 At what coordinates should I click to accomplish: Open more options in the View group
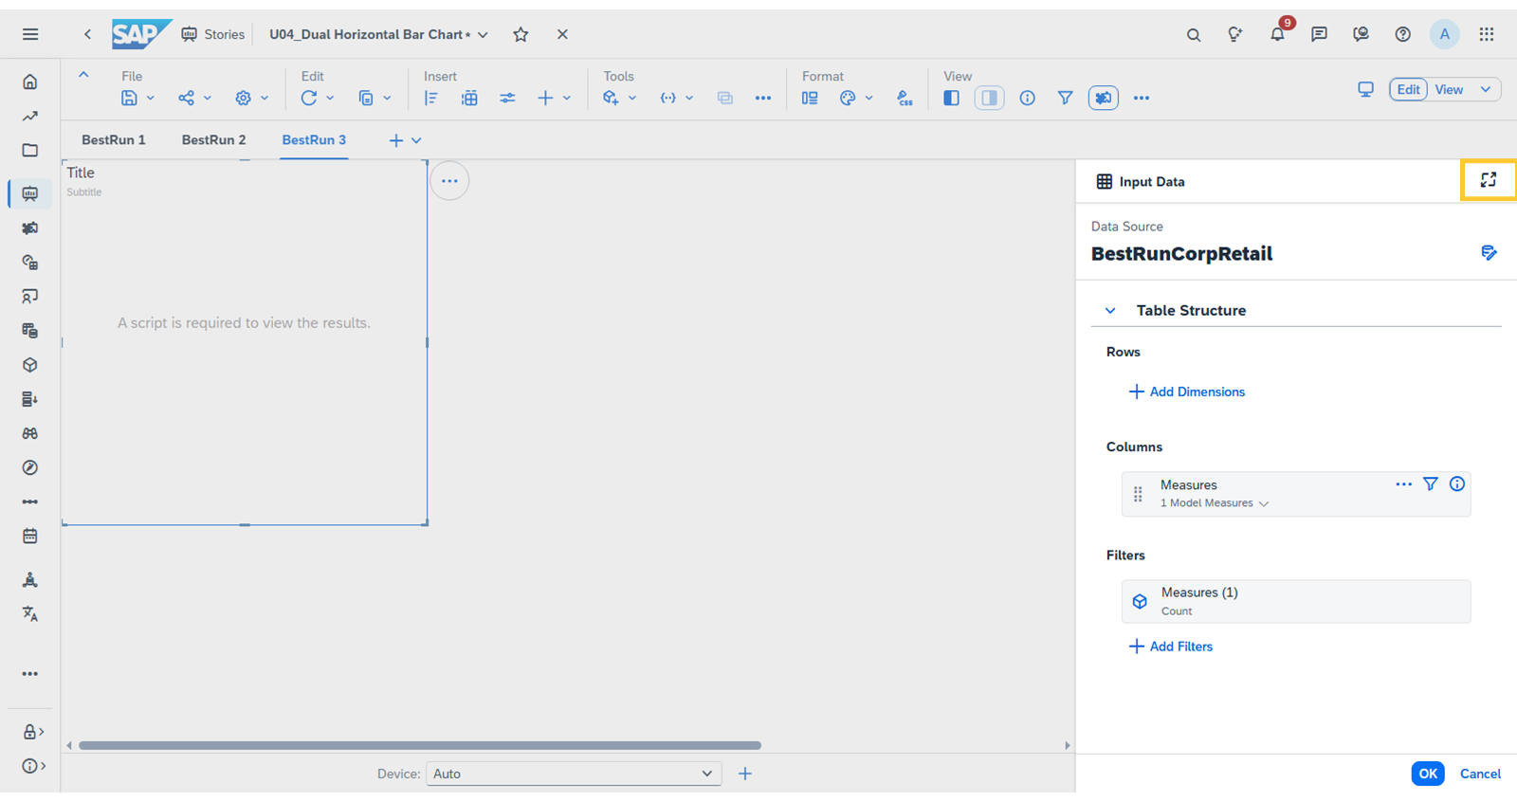[1142, 98]
